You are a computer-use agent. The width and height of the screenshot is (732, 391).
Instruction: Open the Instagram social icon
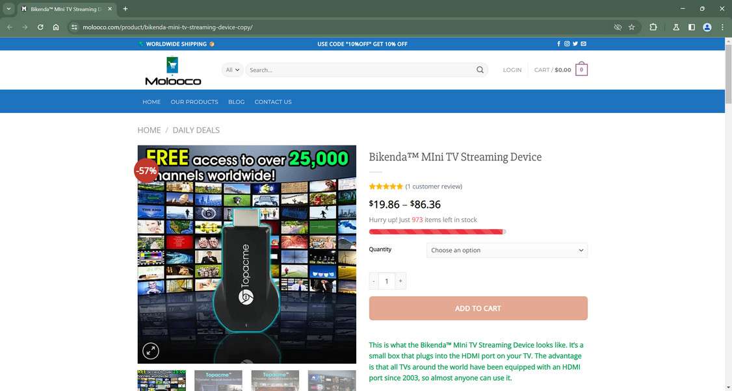567,44
